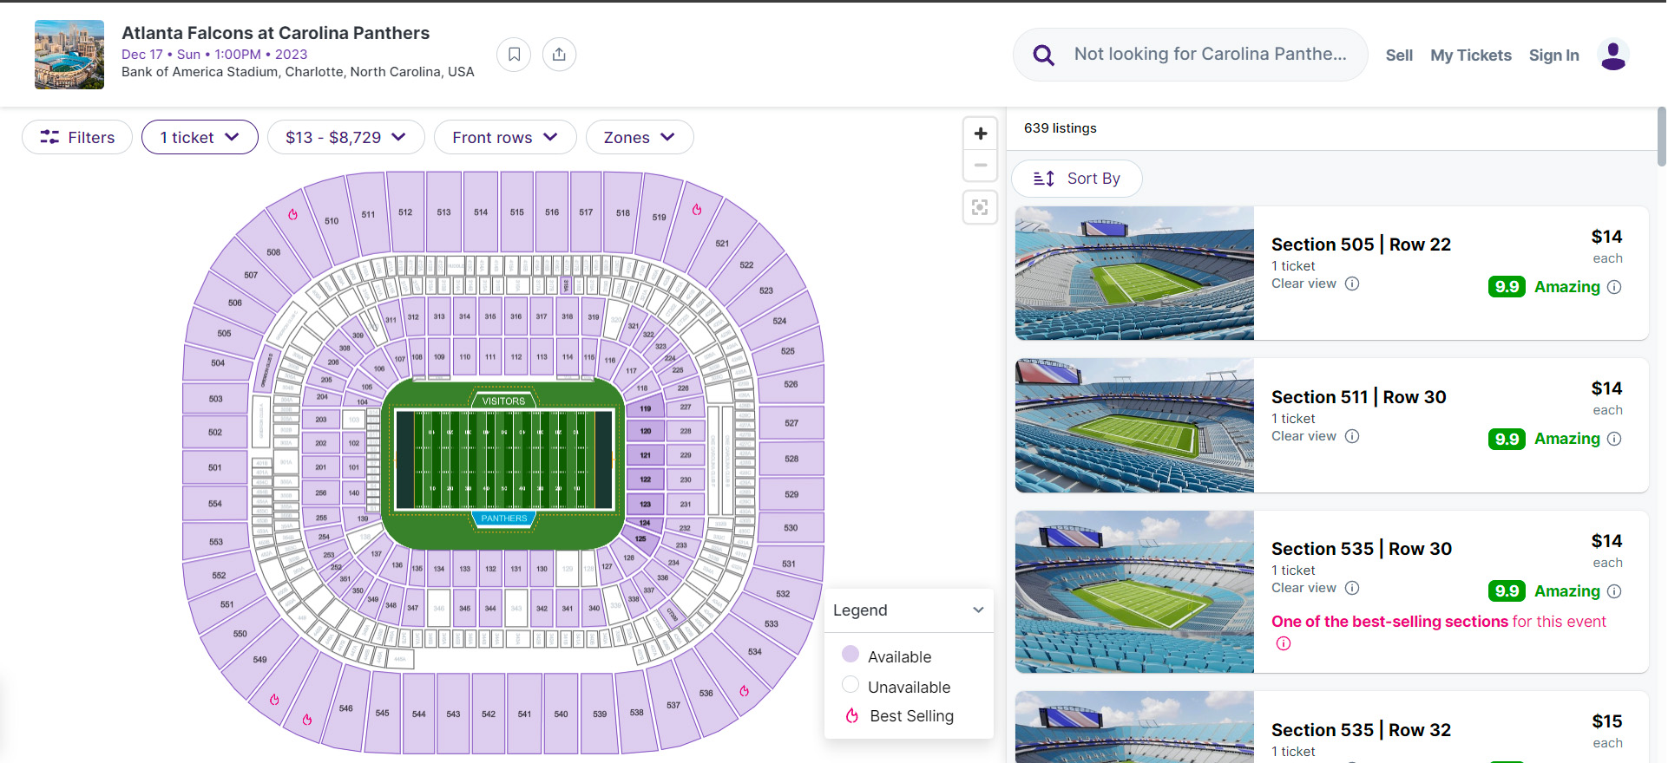Open info icon beside Section 505 Amazing rating
This screenshot has width=1668, height=763.
[1614, 287]
